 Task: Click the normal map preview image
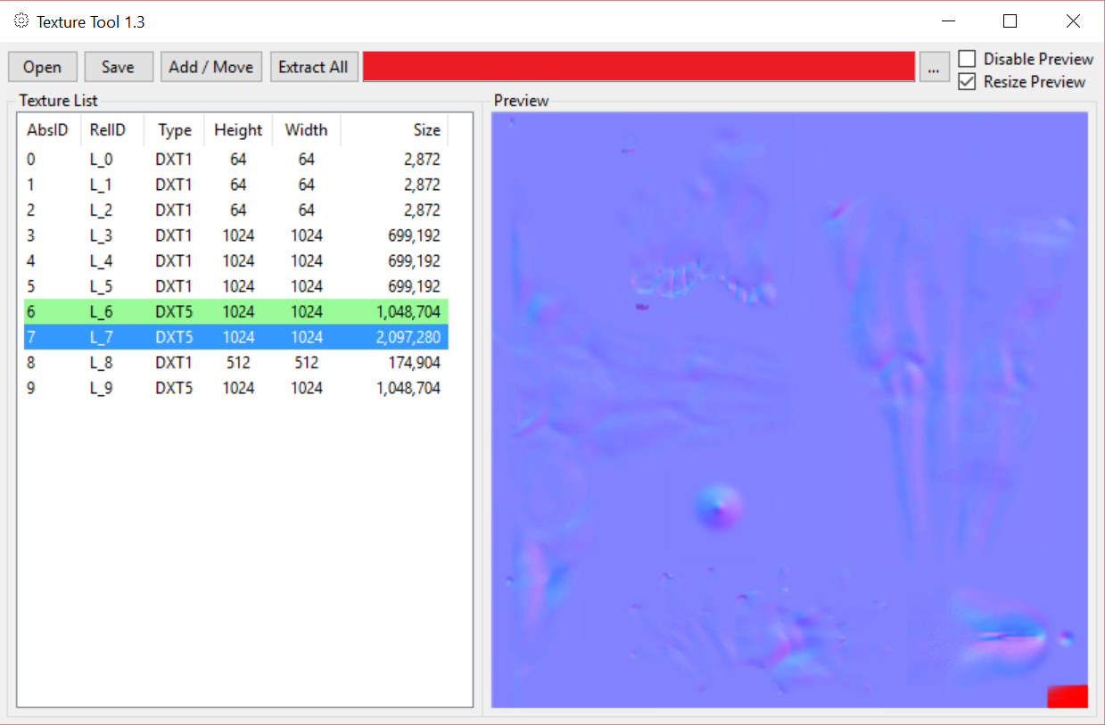pos(789,410)
